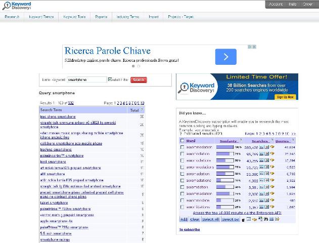Viewport: 319px width, 243px height.
Task: Open the trend chart icon in the 95,769 searches row
Action: pyautogui.click(x=261, y=153)
